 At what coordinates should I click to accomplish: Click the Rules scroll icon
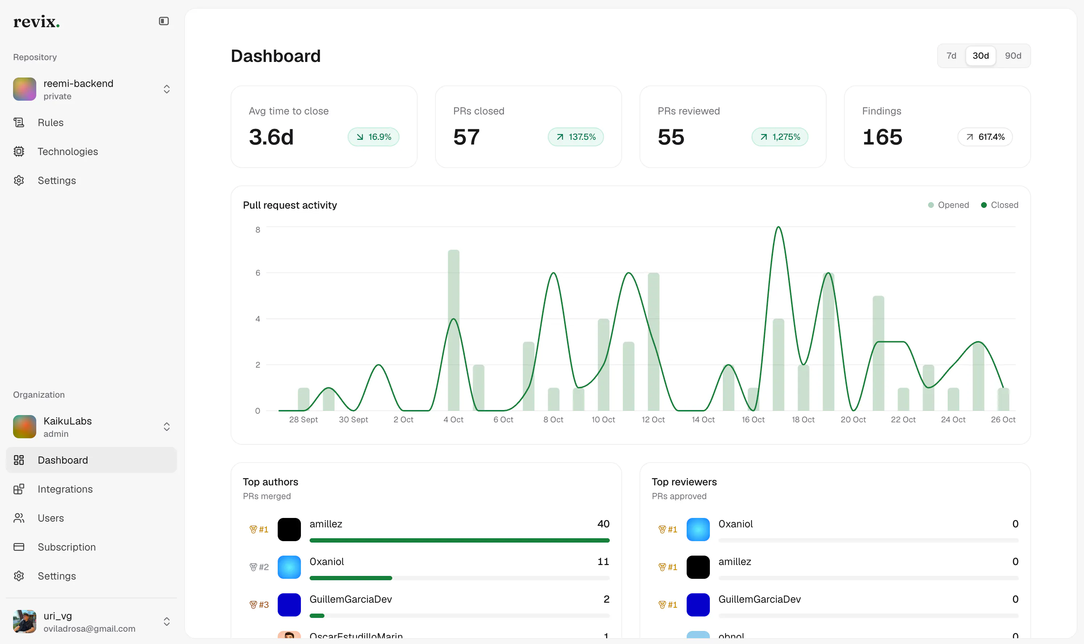[x=19, y=122]
